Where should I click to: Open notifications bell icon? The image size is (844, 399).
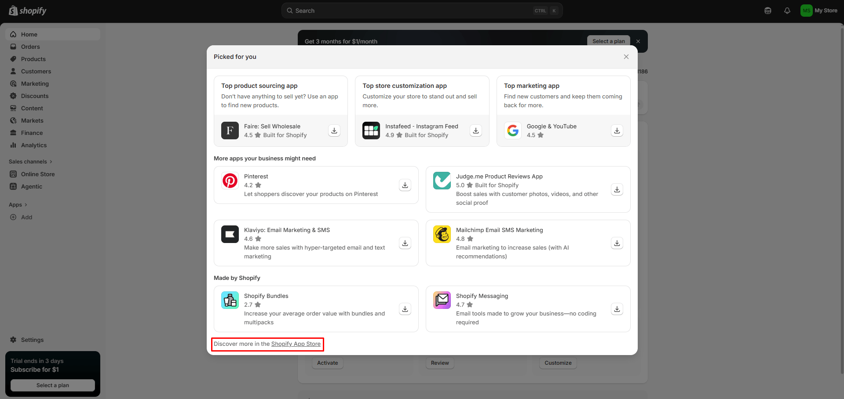tap(787, 11)
